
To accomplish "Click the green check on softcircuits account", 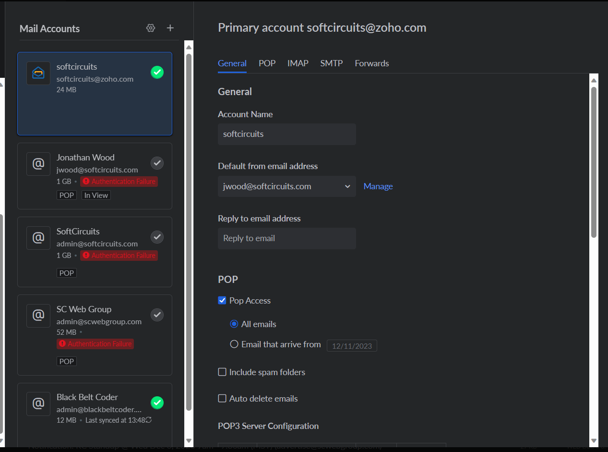I will (x=157, y=73).
